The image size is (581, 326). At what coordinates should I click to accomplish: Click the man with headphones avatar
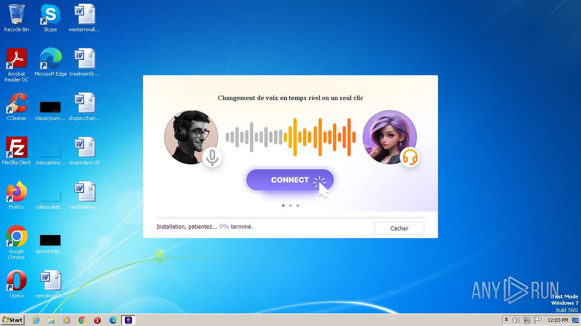tap(191, 137)
